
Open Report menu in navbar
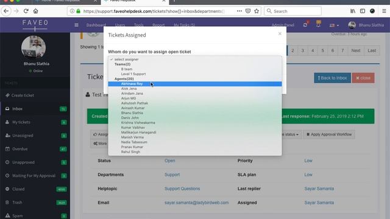click(158, 25)
